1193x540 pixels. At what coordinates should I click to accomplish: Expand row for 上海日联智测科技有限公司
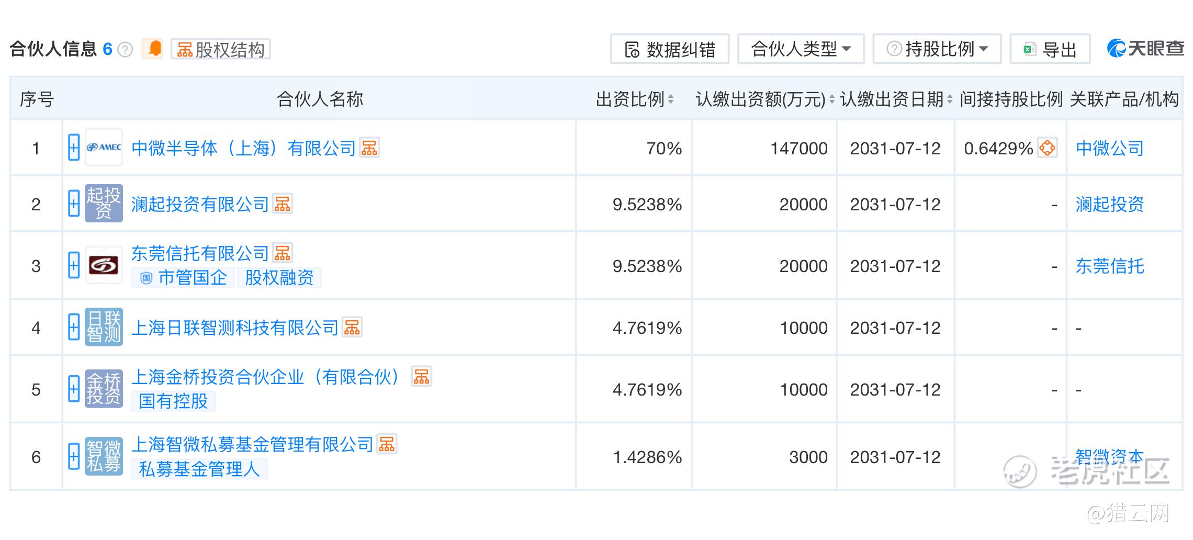pyautogui.click(x=74, y=327)
